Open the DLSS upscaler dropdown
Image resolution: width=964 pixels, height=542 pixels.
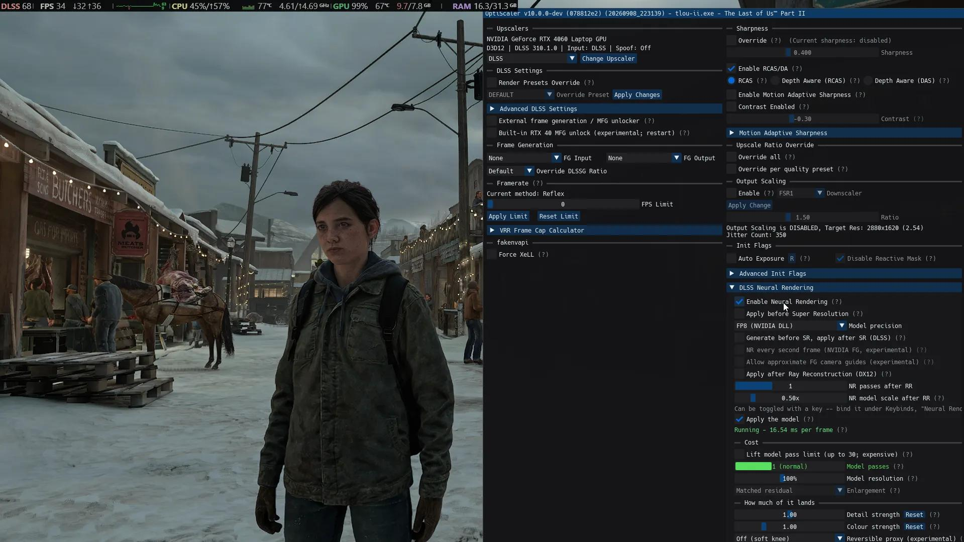tap(531, 59)
